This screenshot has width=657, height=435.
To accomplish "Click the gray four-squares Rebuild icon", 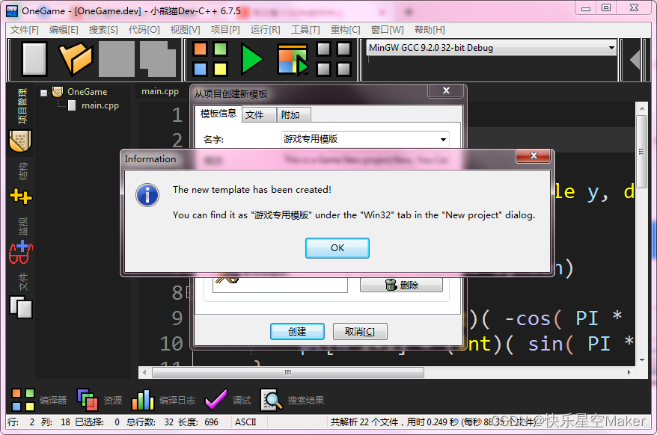I will (x=334, y=59).
